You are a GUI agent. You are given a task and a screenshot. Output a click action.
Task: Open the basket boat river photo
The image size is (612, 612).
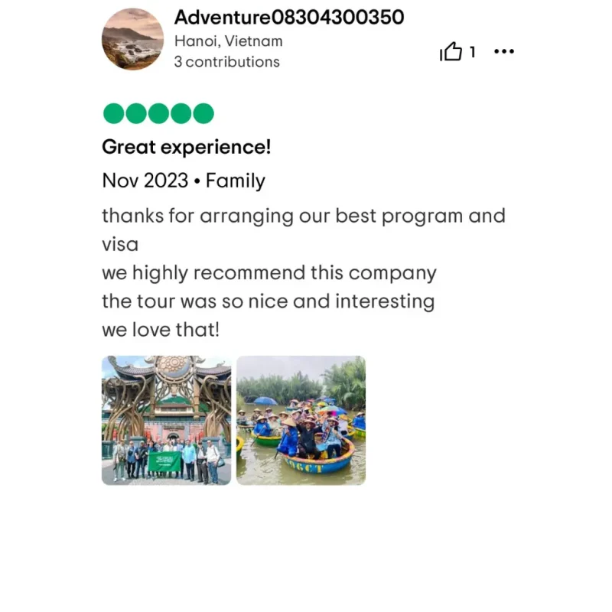301,420
